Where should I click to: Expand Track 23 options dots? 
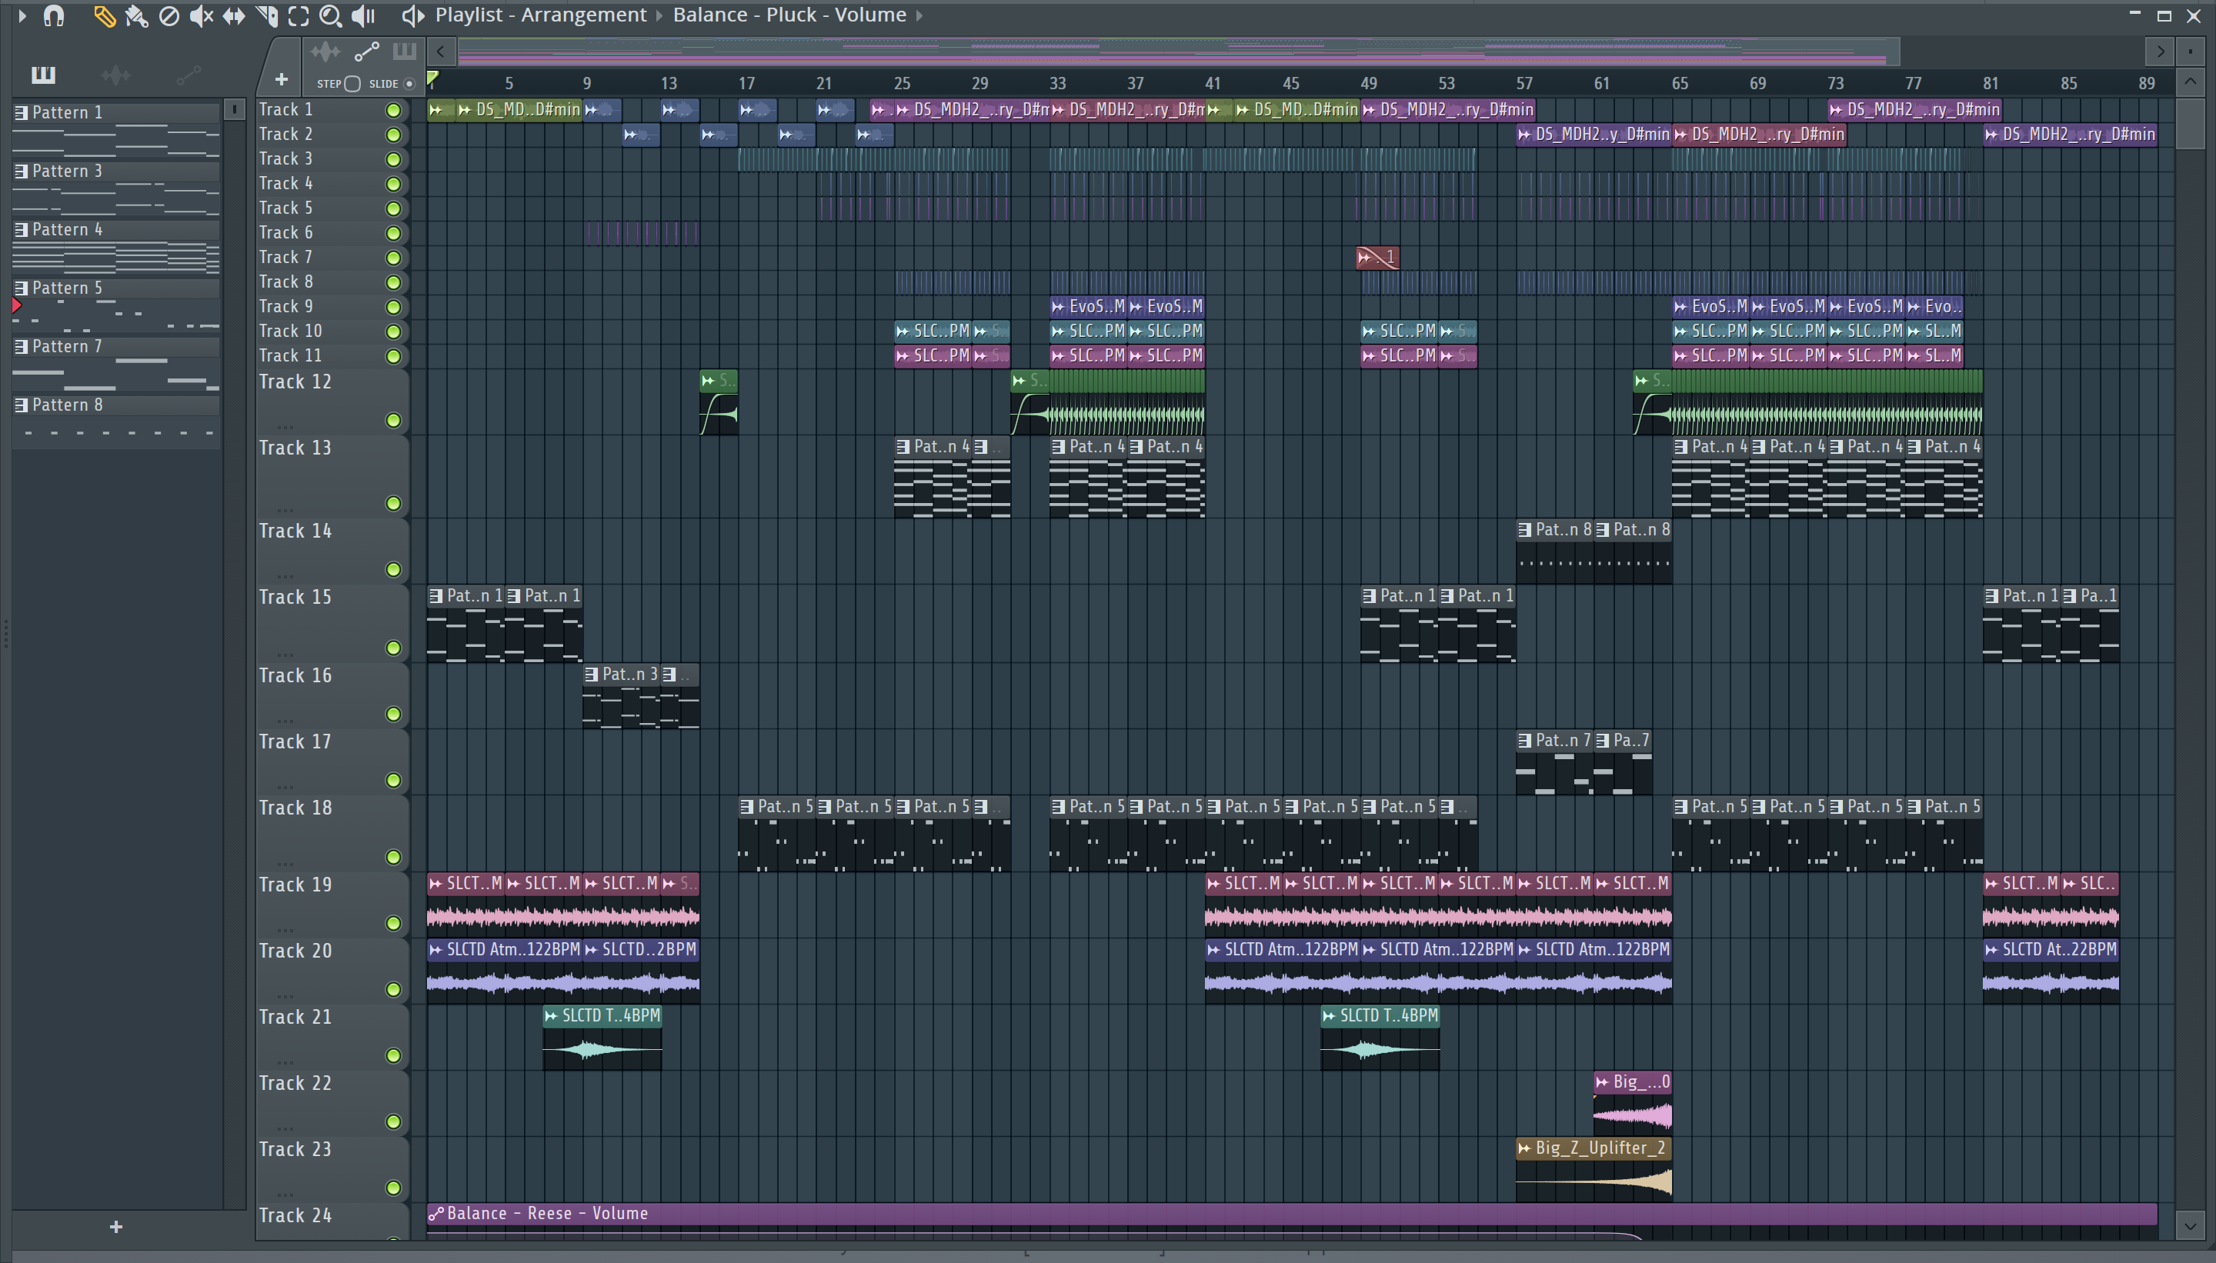point(285,1195)
